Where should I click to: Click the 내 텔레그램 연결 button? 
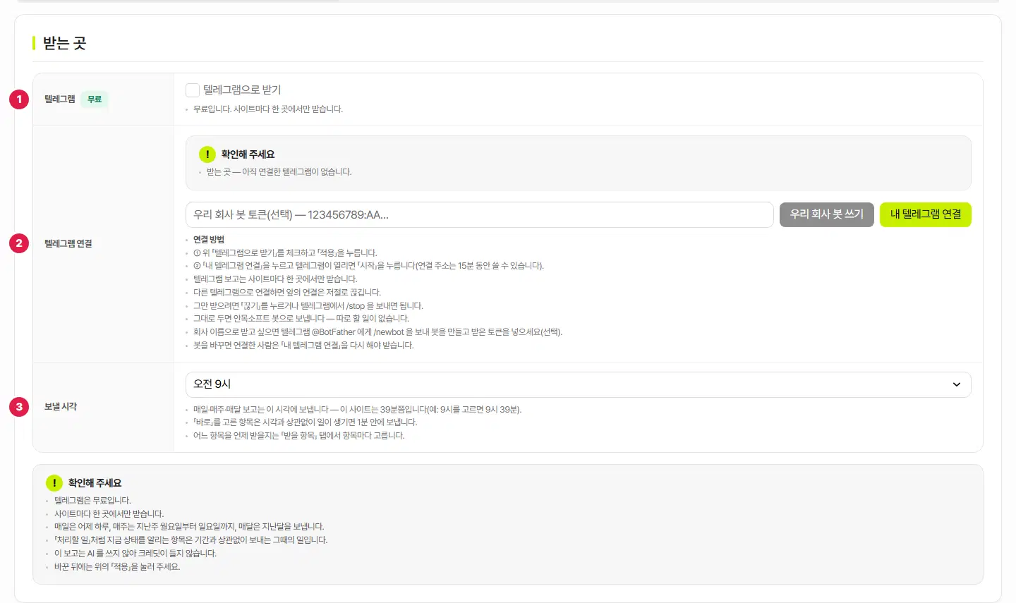click(x=926, y=214)
